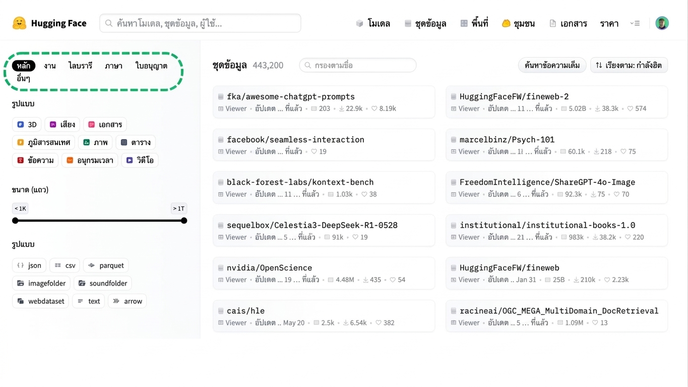Image resolution: width=688 pixels, height=387 pixels.
Task: Open institutional/institutional-books-1.0 dataset
Action: (x=556, y=230)
